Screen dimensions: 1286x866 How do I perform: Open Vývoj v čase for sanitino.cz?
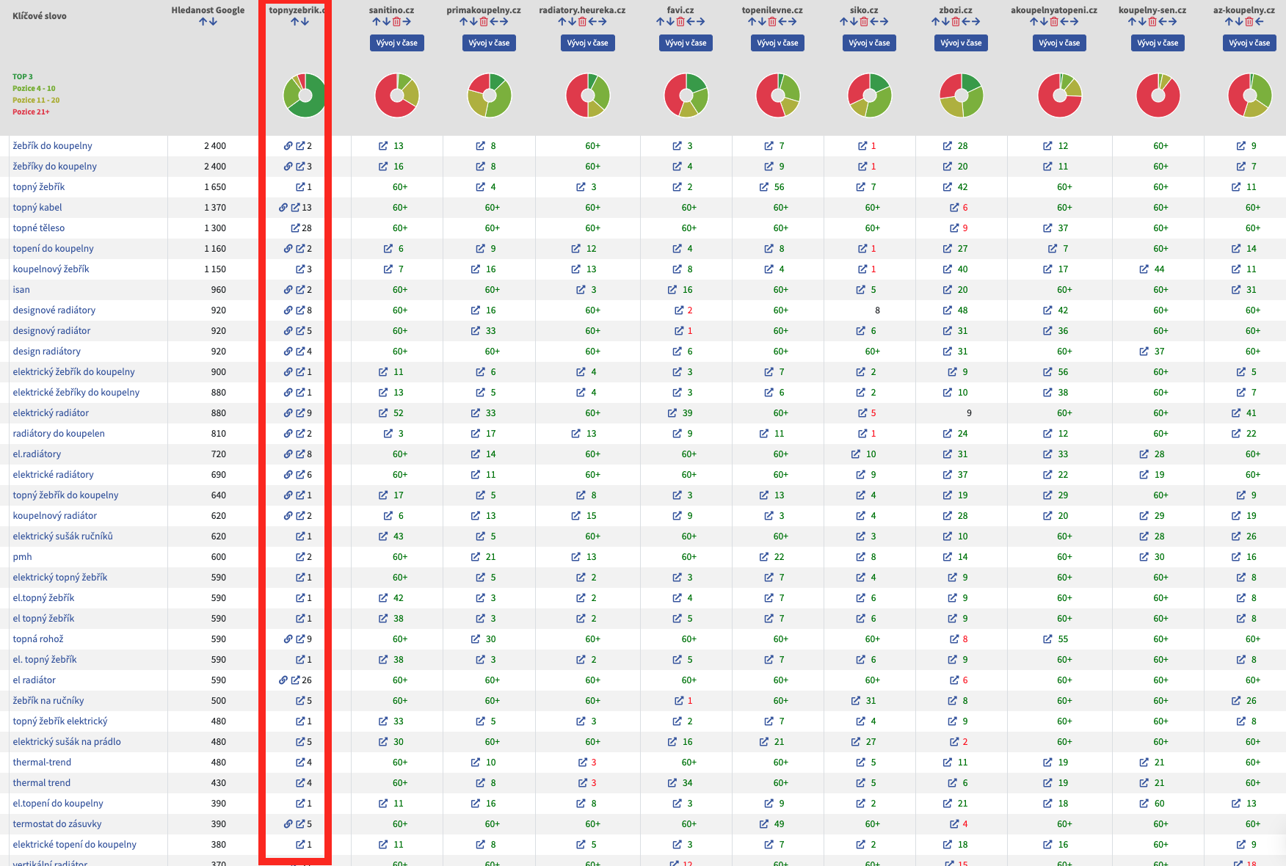pyautogui.click(x=397, y=43)
